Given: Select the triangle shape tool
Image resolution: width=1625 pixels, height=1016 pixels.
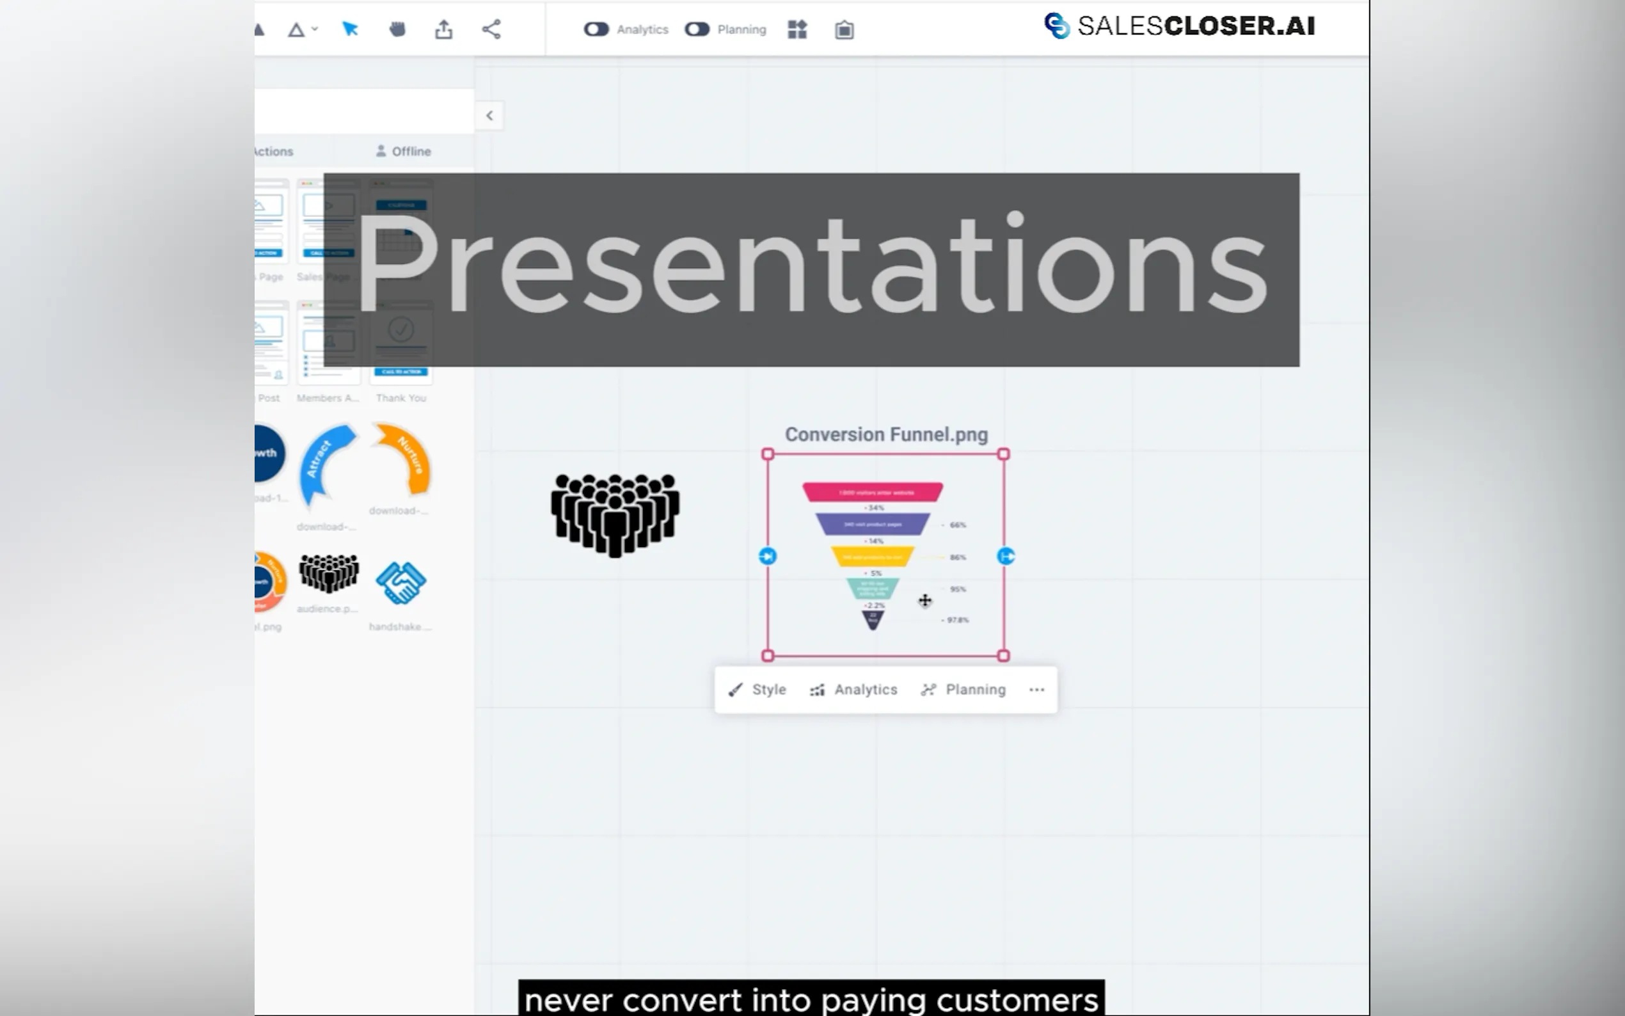Looking at the screenshot, I should coord(297,29).
